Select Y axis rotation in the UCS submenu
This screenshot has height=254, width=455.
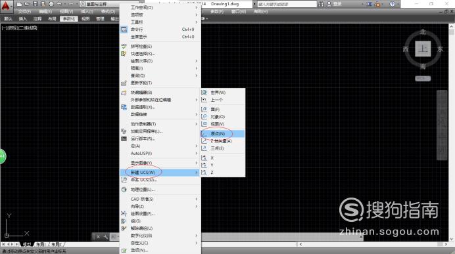(x=223, y=165)
